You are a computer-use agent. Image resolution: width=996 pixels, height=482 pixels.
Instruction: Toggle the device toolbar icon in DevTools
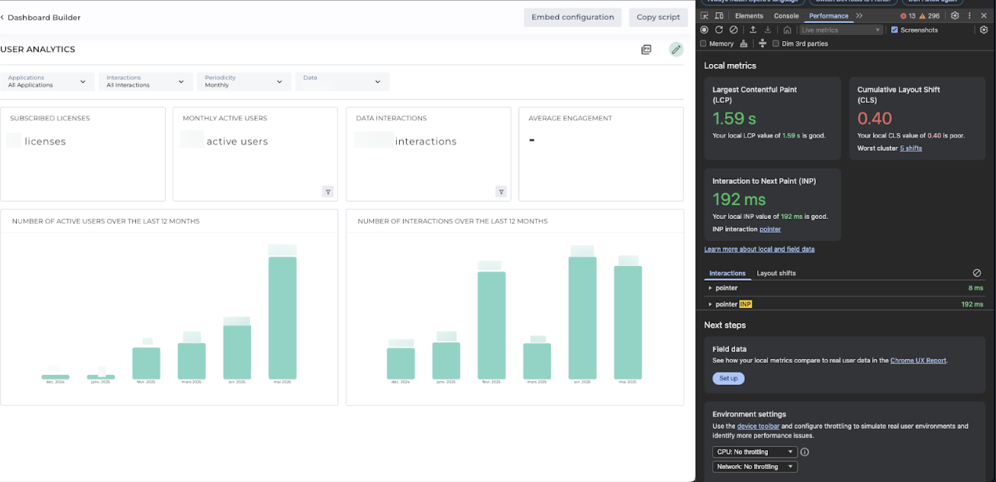tap(718, 15)
